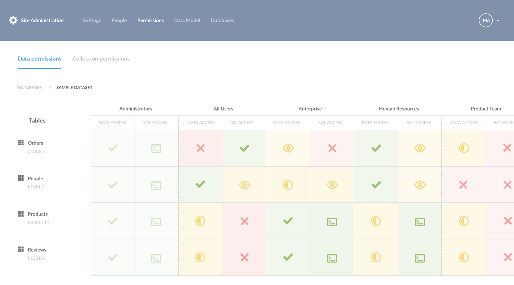Change Human Resources SQL access for People
The height and width of the screenshot is (285, 514).
click(x=420, y=185)
